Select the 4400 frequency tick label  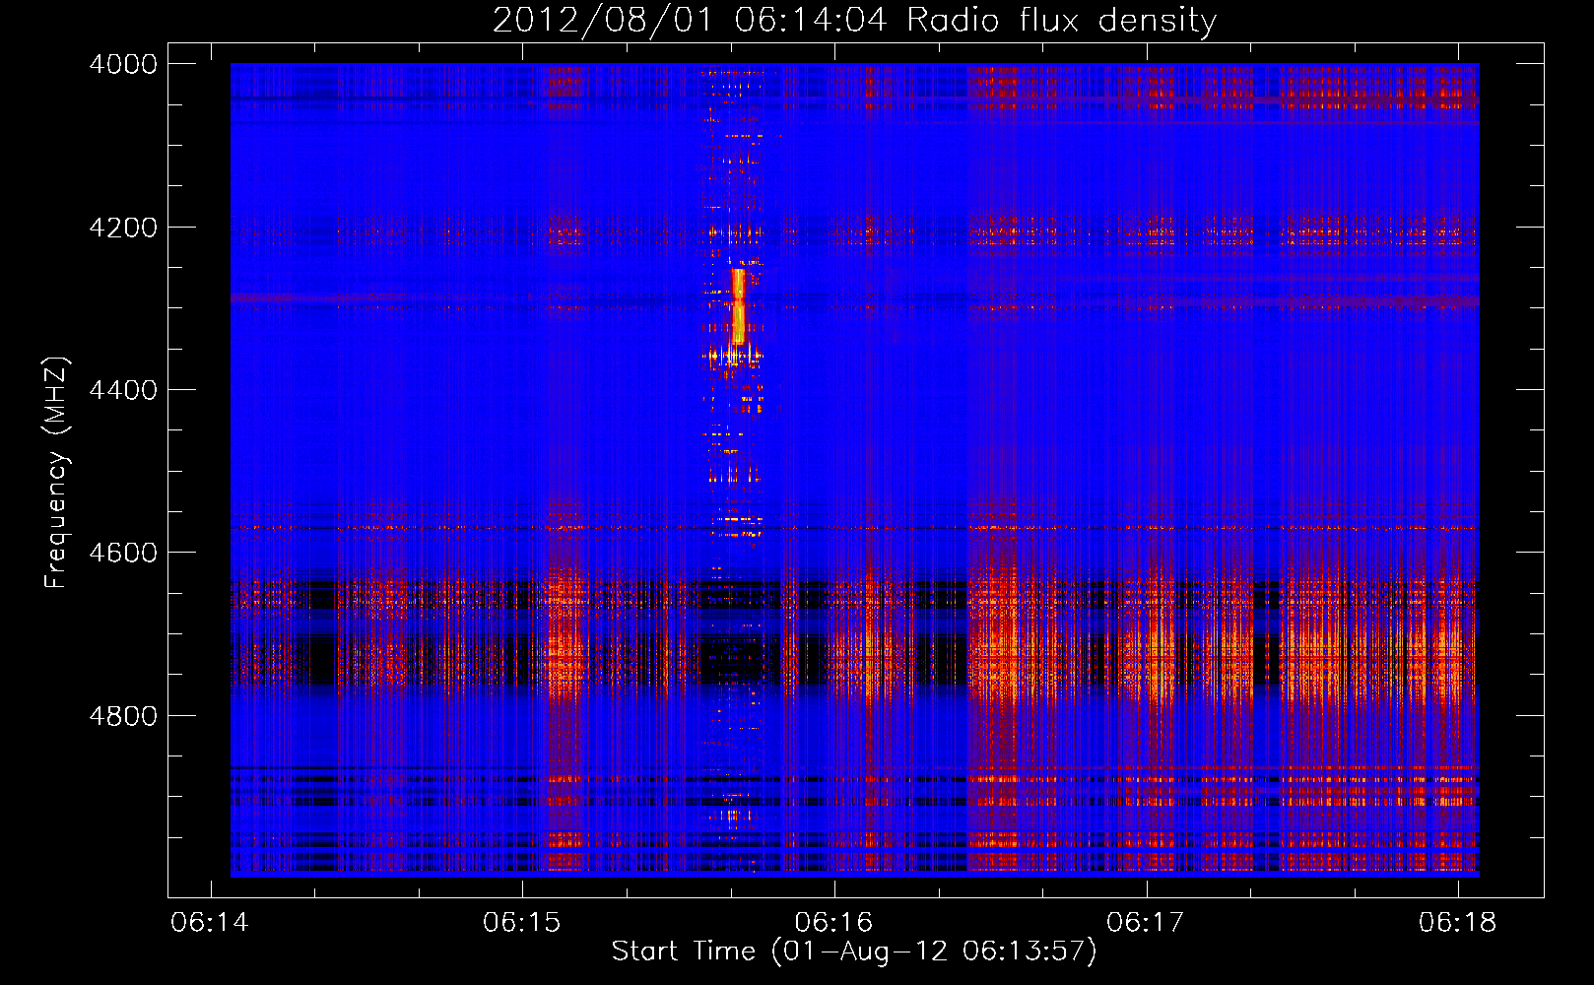[x=123, y=390]
